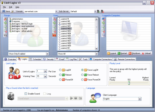Click select-all icon in Groups sidebar
This screenshot has height=112, width=155.
[x=5, y=27]
